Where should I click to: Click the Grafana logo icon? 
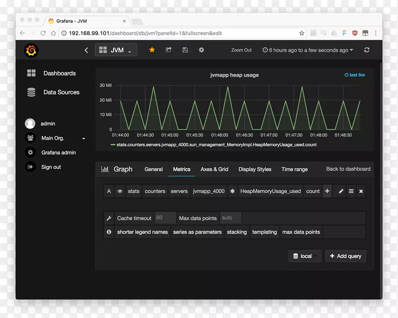pos(31,50)
